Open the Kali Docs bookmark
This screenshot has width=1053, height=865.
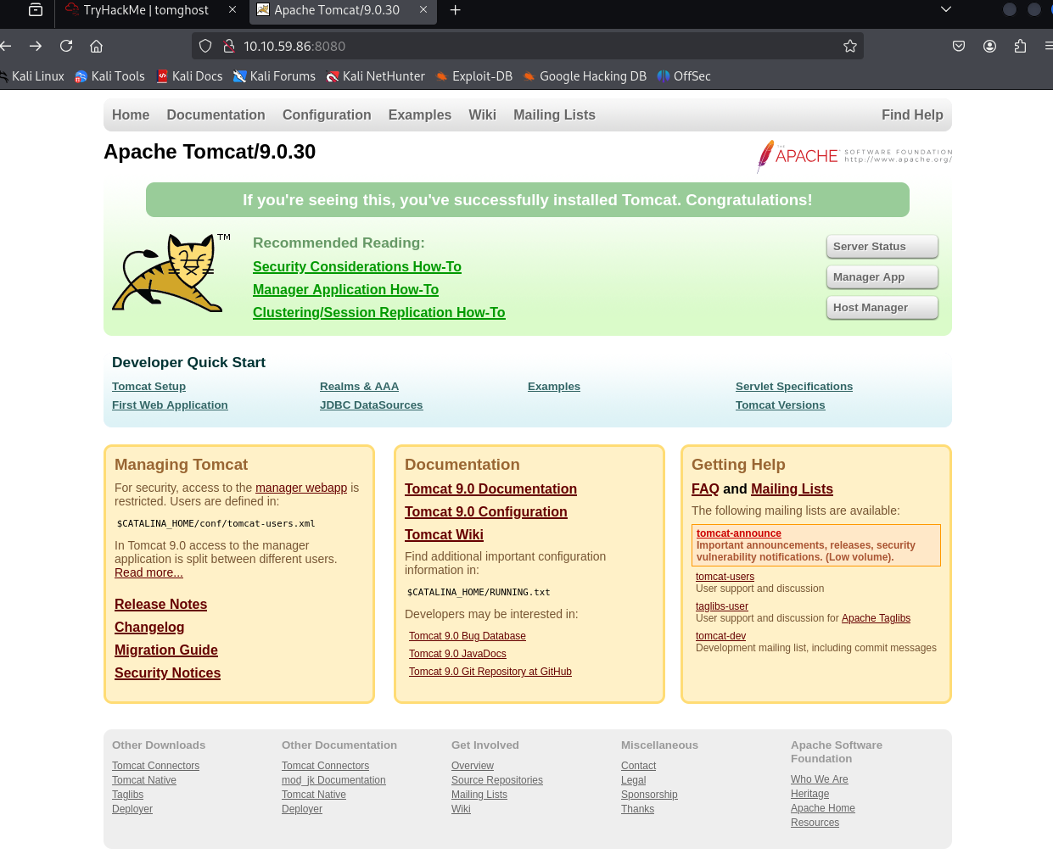[189, 76]
